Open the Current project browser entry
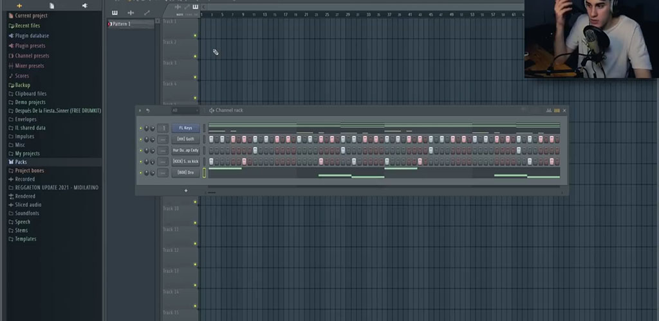Image resolution: width=659 pixels, height=321 pixels. [31, 15]
